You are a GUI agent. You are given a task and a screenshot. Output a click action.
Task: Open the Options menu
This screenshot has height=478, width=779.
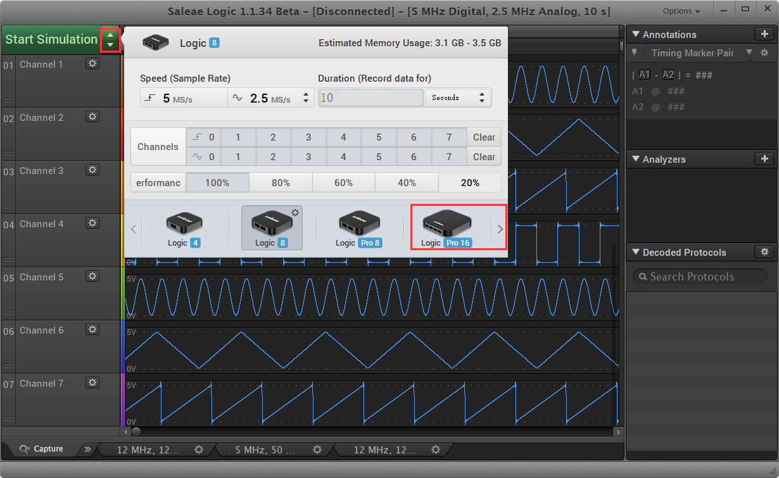(681, 11)
